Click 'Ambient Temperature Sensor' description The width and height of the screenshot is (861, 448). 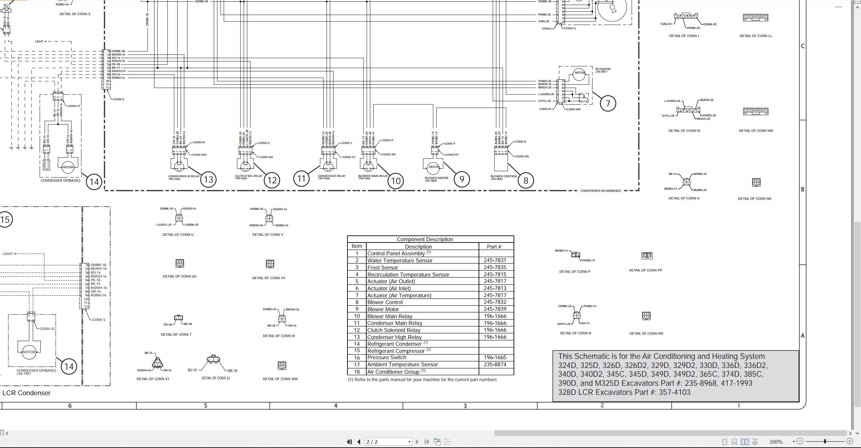point(403,365)
